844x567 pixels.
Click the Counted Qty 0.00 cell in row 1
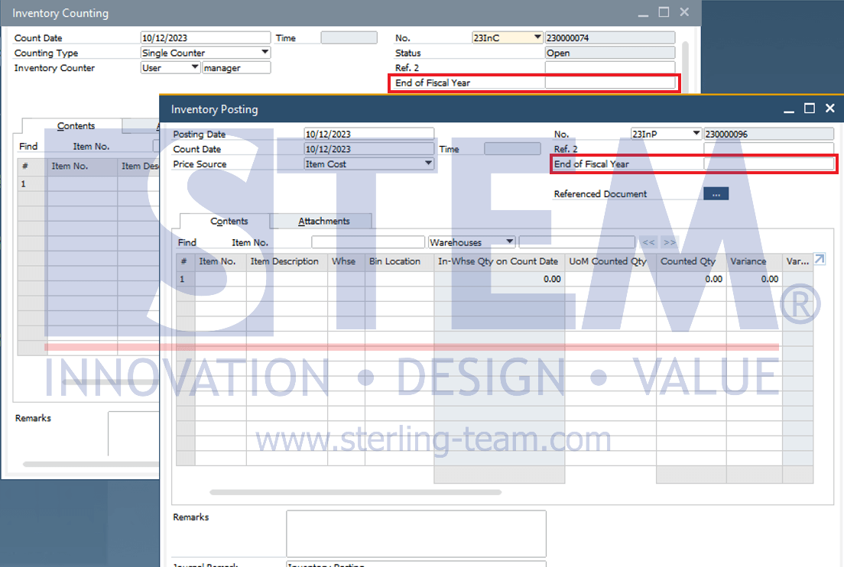click(x=691, y=279)
